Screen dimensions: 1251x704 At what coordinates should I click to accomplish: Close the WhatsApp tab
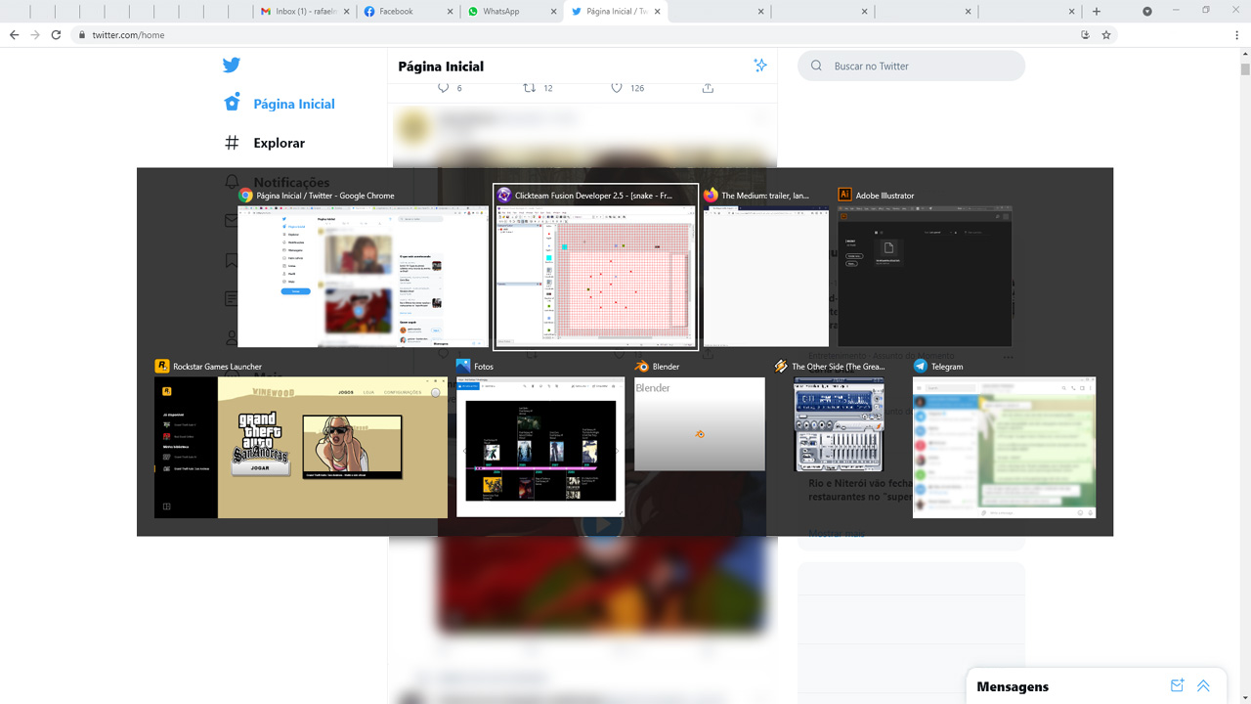tap(553, 12)
